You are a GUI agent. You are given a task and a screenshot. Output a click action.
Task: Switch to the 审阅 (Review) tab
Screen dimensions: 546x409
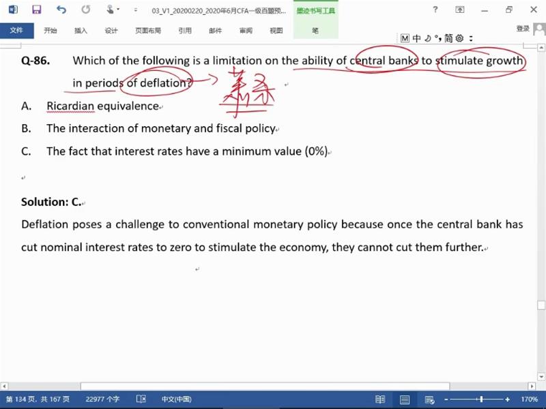click(x=246, y=31)
